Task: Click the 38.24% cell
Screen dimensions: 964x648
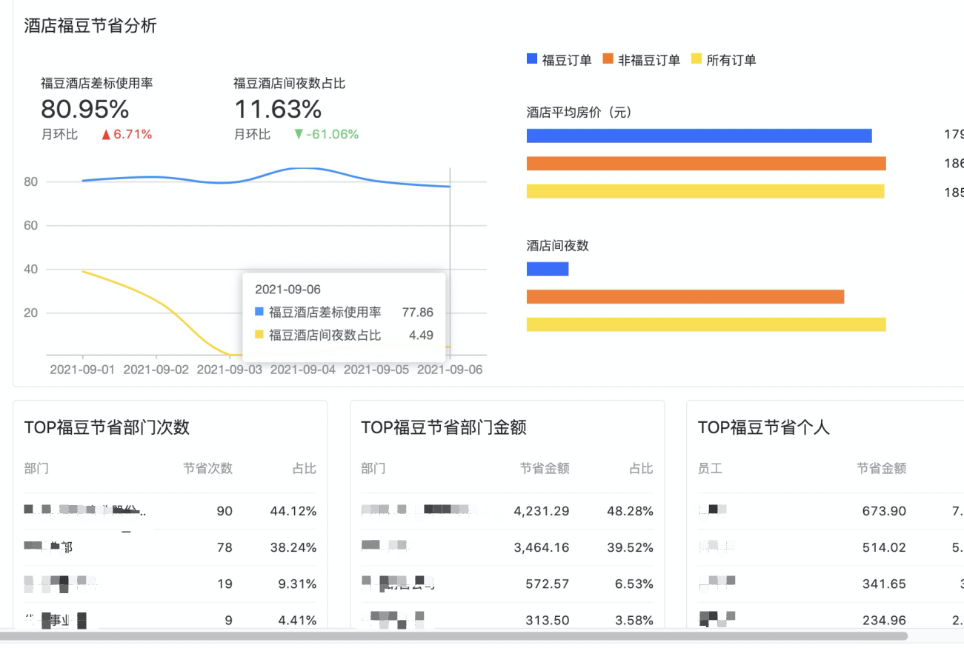Action: pyautogui.click(x=293, y=547)
